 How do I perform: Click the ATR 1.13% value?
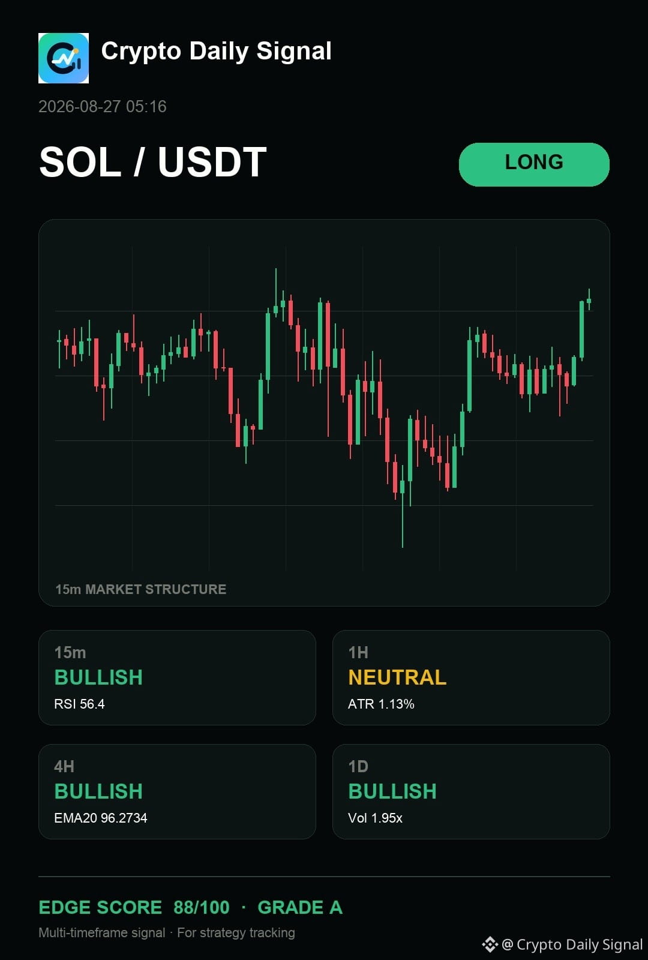tap(381, 704)
